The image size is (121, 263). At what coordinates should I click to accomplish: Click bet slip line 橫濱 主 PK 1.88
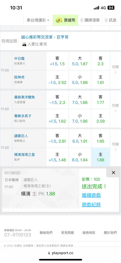pyautogui.click(x=38, y=194)
